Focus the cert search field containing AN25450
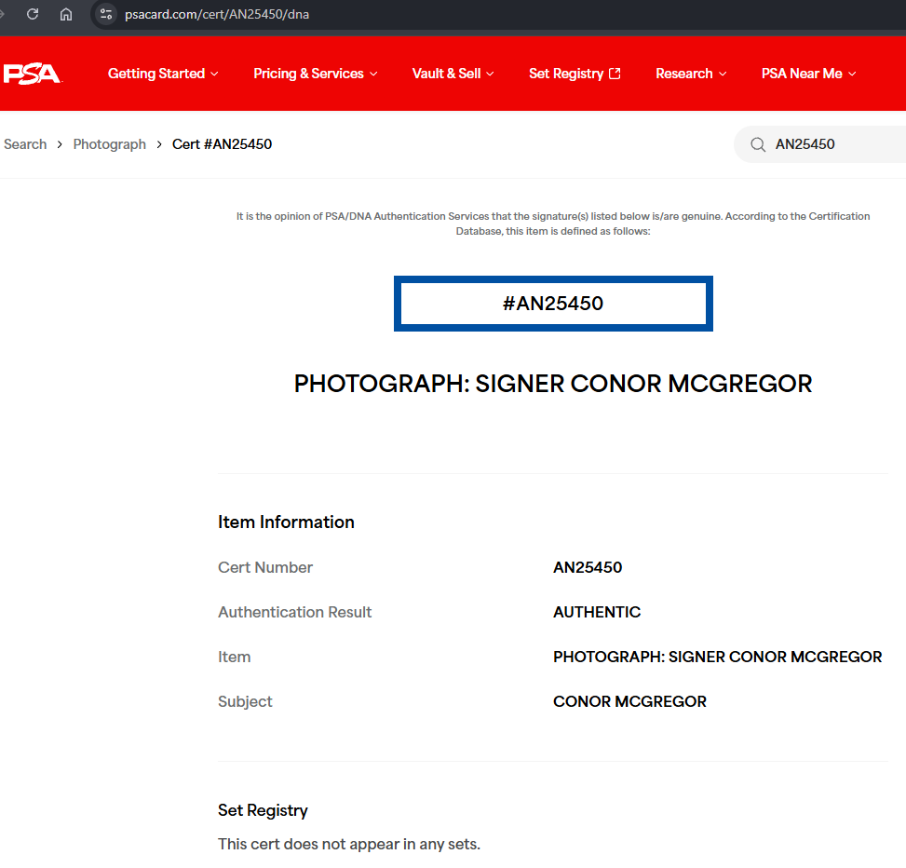 (x=820, y=144)
